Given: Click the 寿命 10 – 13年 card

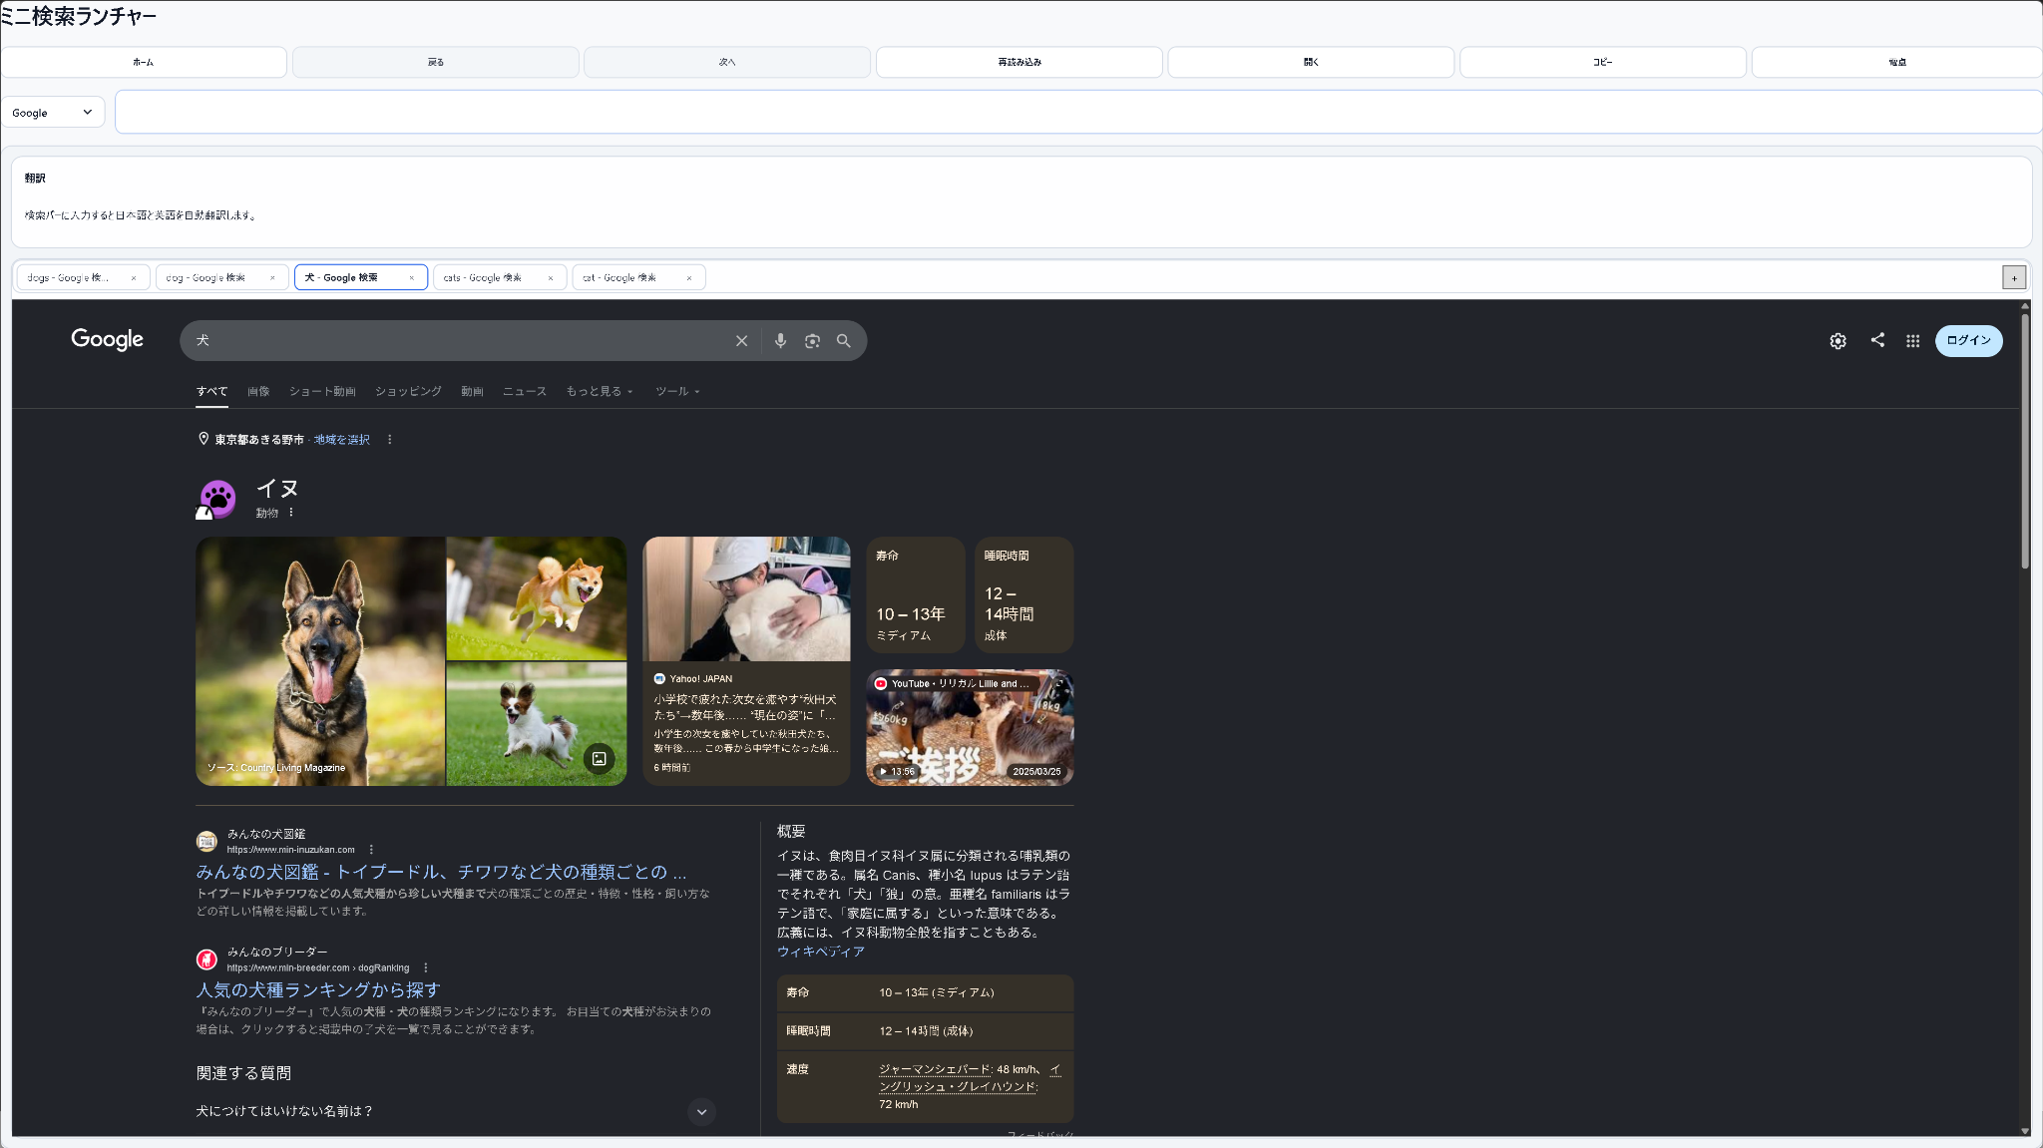Looking at the screenshot, I should [915, 595].
